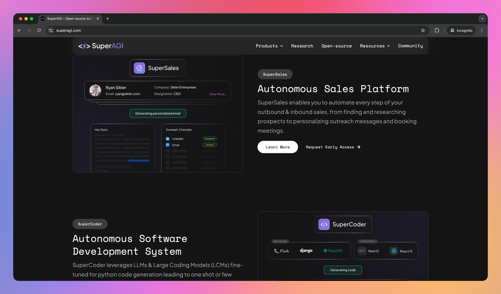Click Autonomous Software Development System heading
501x294 pixels.
130,245
